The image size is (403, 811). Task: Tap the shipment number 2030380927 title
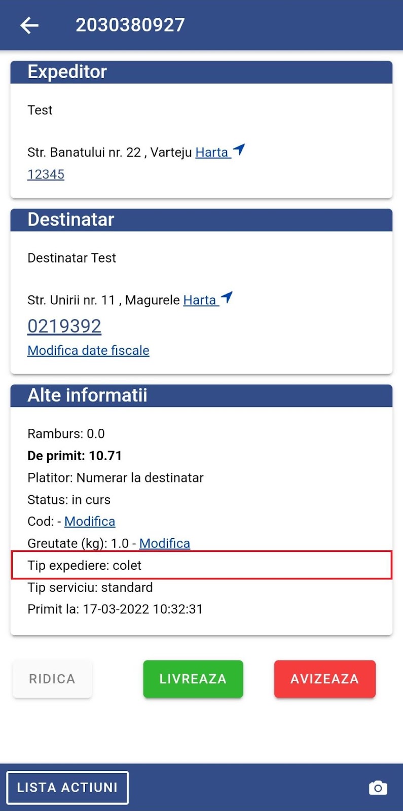point(130,25)
